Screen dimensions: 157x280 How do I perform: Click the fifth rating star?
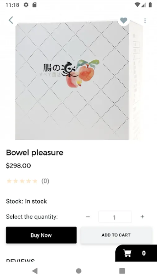[x=35, y=181]
